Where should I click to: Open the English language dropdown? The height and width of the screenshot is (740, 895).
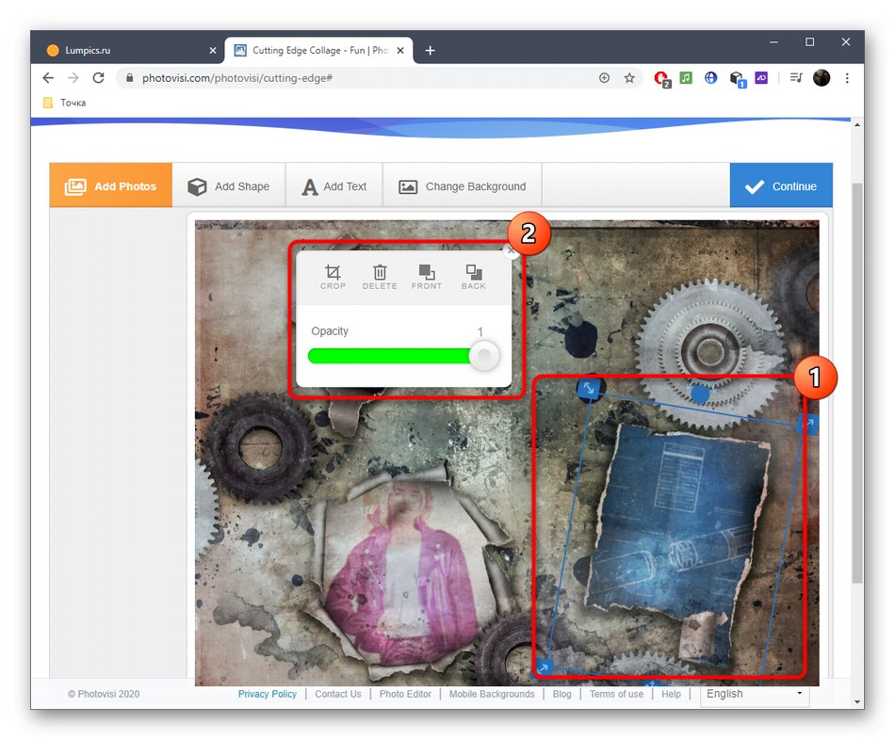click(755, 694)
